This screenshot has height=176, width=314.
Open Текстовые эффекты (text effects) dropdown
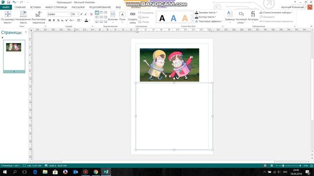[x=209, y=21]
